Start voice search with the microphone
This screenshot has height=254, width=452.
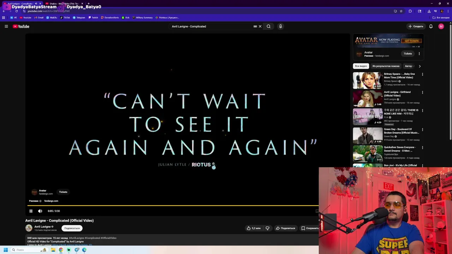[x=280, y=26]
